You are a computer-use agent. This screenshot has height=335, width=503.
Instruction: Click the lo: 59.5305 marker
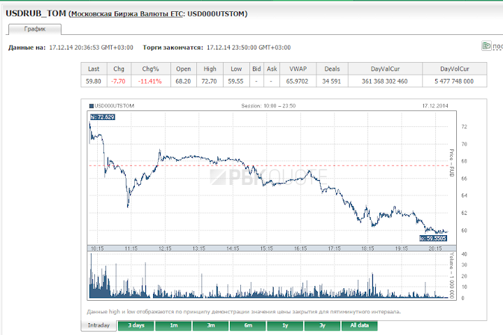[x=433, y=238]
